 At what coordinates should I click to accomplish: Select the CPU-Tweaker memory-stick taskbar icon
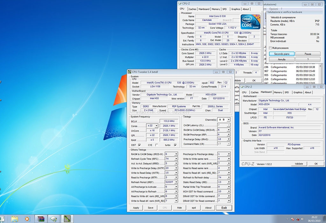pos(67,219)
